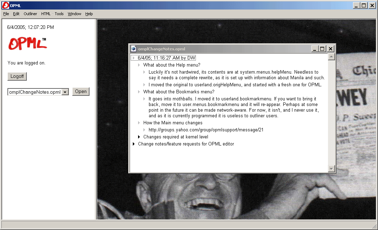The width and height of the screenshot is (378, 230).
Task: Select the groups.yahoo.com opmlsupport URL line
Action: pos(206,130)
